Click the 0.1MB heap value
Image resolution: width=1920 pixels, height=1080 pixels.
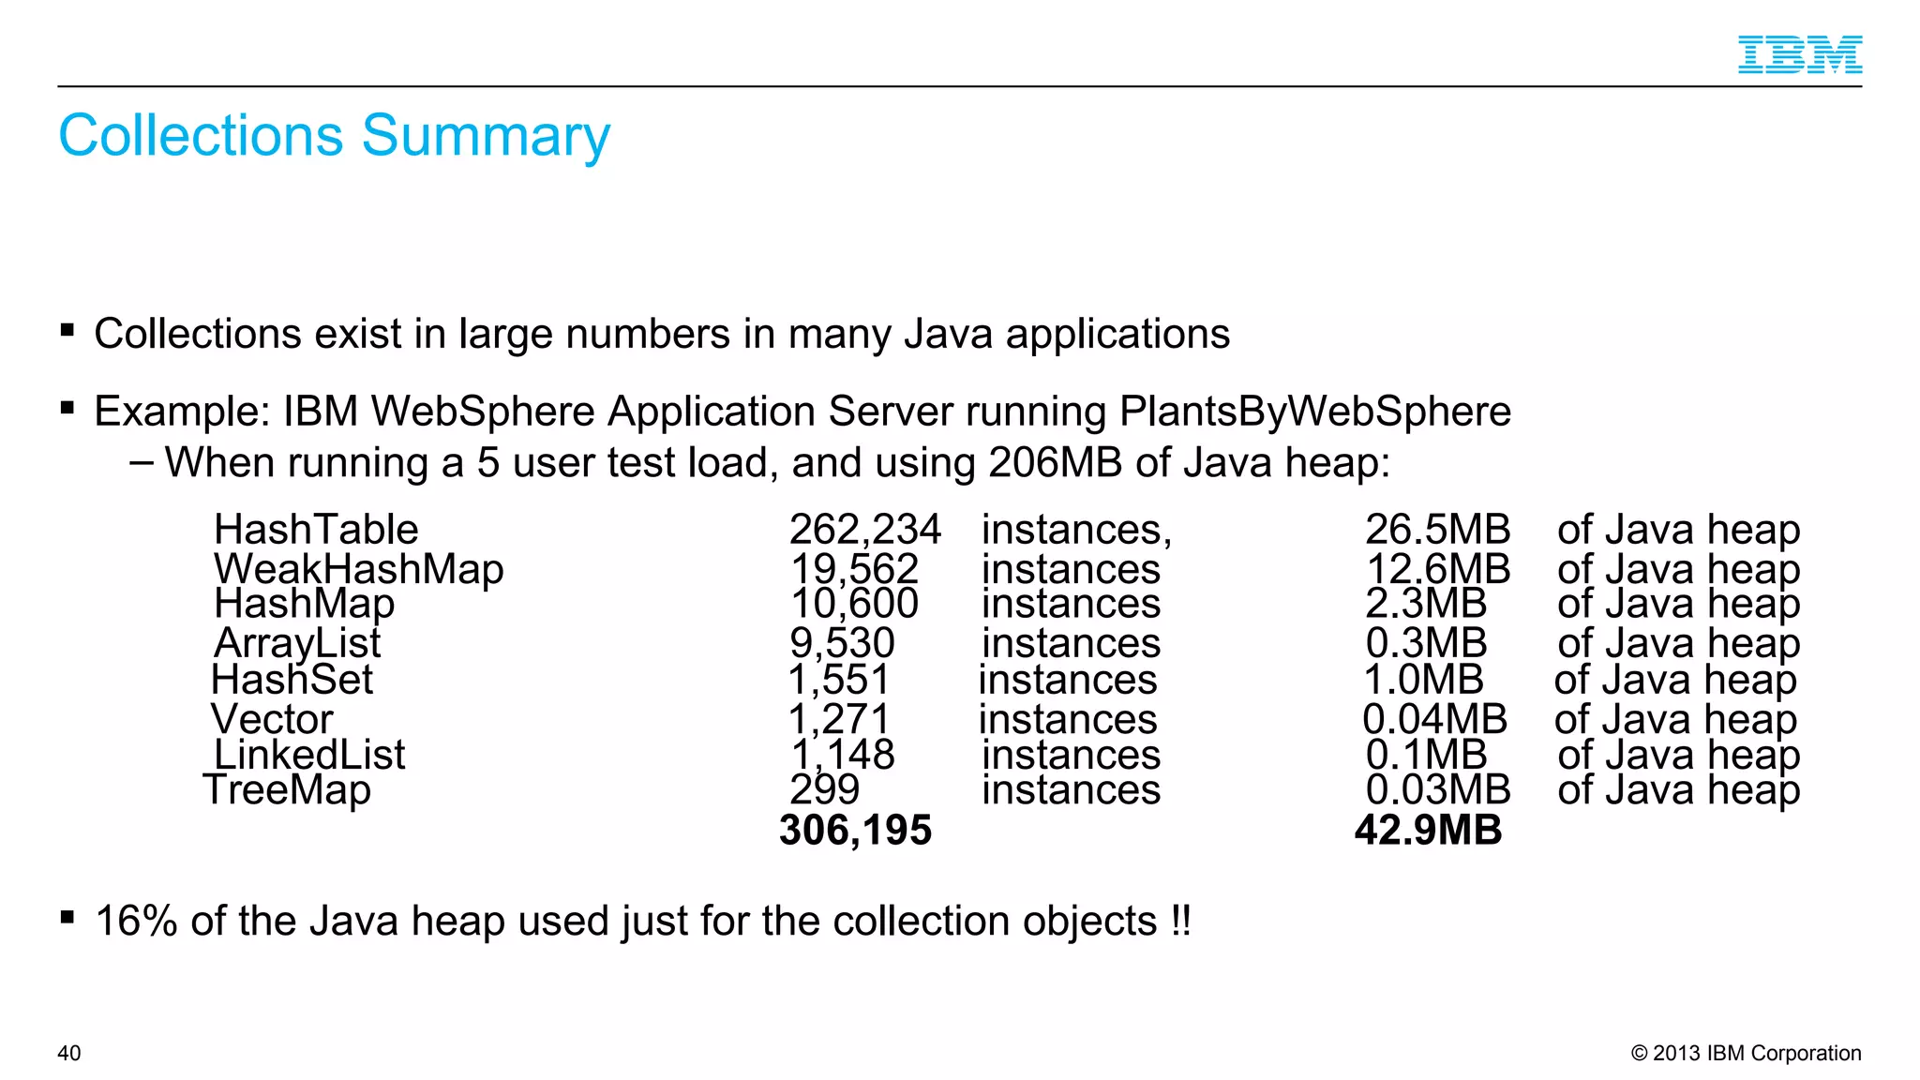(x=1426, y=755)
